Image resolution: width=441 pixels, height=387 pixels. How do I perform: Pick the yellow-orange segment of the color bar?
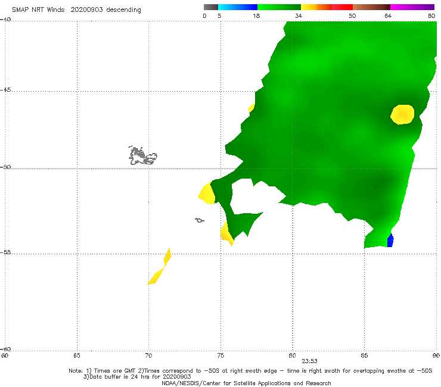316,7
